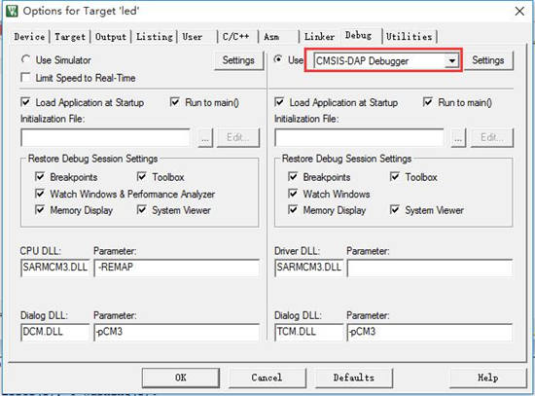Switch to the Utilities tab
Screen dimensions: 535x396
(410, 37)
